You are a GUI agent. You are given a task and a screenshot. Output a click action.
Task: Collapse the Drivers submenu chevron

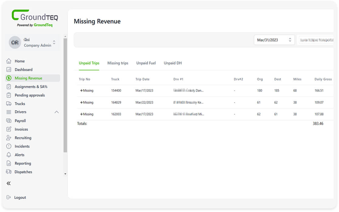(57, 112)
